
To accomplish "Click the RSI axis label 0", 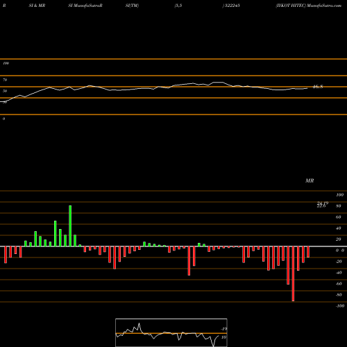I will tap(3, 119).
